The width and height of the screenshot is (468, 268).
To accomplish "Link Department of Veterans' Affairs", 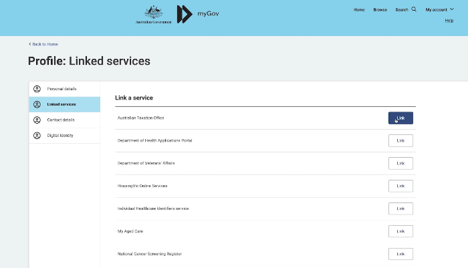I will pos(400,163).
